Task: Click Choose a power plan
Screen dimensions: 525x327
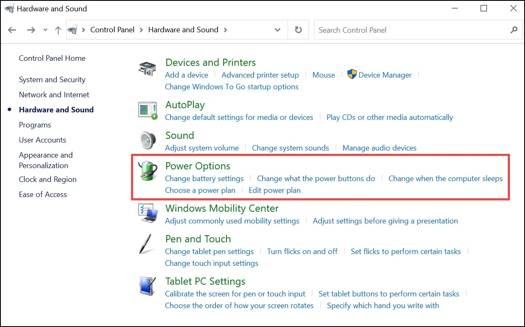Action: pos(200,190)
